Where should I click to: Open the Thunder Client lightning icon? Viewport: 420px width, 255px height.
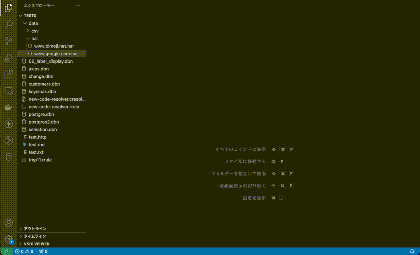click(9, 124)
